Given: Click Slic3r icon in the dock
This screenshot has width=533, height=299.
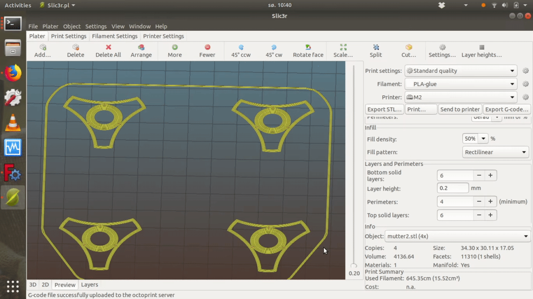Looking at the screenshot, I should tap(13, 197).
